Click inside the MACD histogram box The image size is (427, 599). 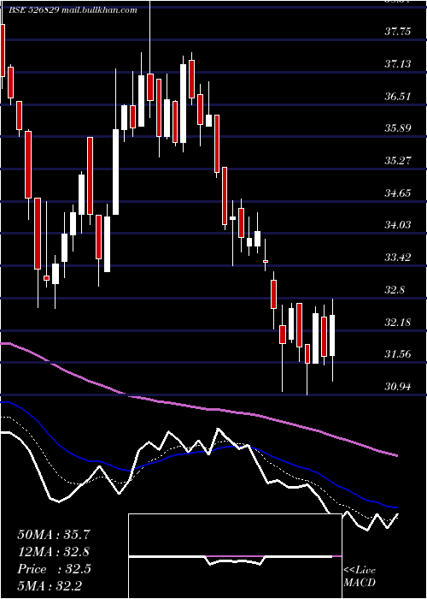pyautogui.click(x=235, y=556)
